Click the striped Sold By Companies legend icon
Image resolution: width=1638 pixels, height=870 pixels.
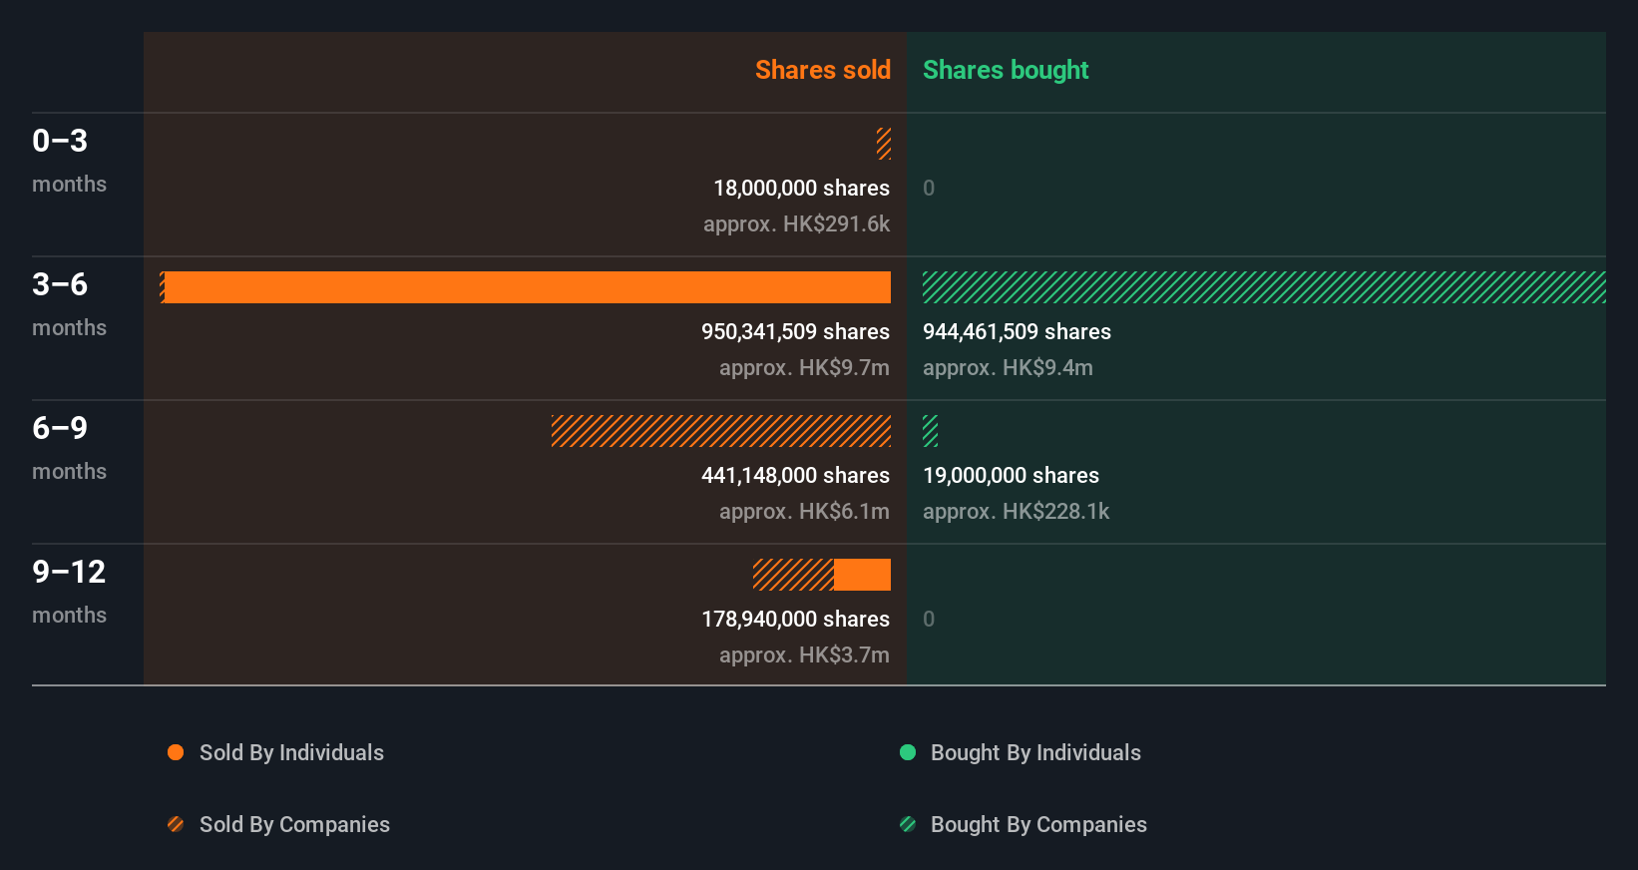click(x=176, y=824)
